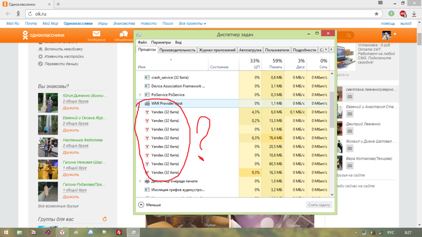Select WMI Provider Host process row
The height and width of the screenshot is (237, 422).
point(233,103)
